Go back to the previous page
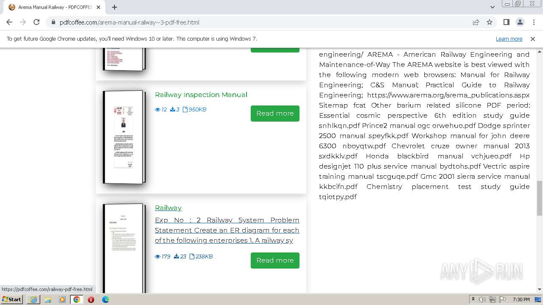The width and height of the screenshot is (543, 305). click(x=9, y=22)
